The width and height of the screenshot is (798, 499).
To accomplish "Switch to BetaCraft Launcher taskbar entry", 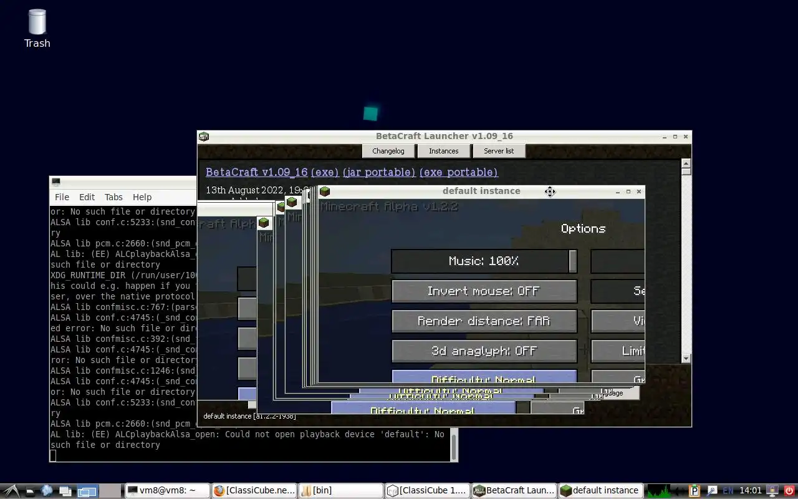I will [x=513, y=491].
